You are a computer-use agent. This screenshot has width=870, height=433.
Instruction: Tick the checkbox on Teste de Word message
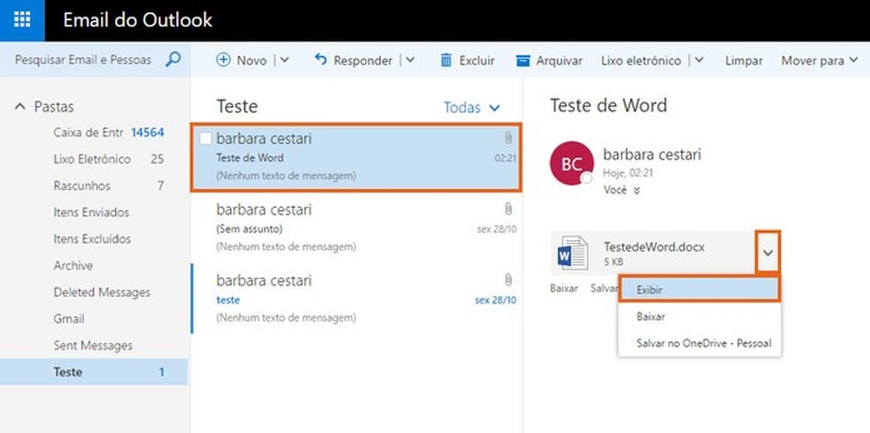coord(205,139)
